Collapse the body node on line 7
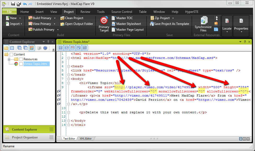This screenshot has height=151, width=255. [69, 79]
